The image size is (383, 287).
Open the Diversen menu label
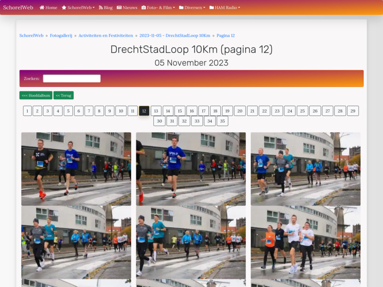193,8
